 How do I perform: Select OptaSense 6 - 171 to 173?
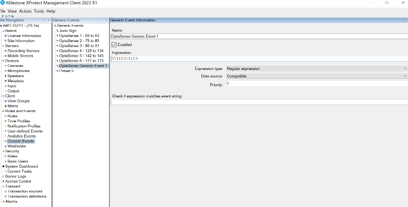pos(81,61)
